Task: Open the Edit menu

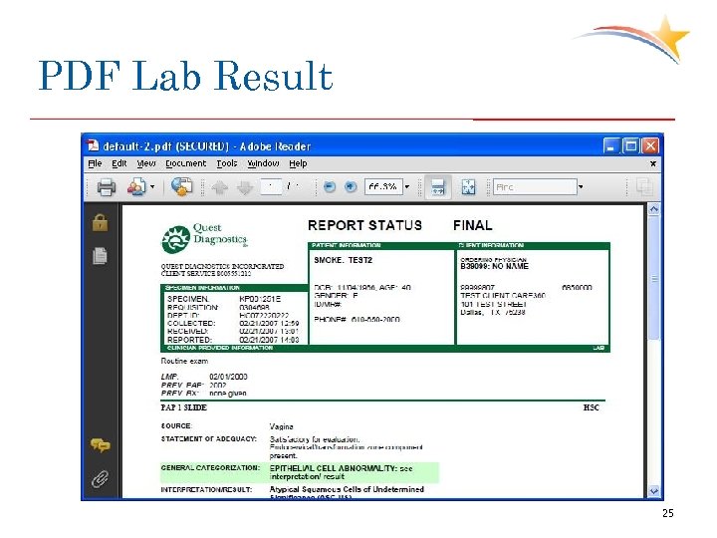Action: click(119, 163)
